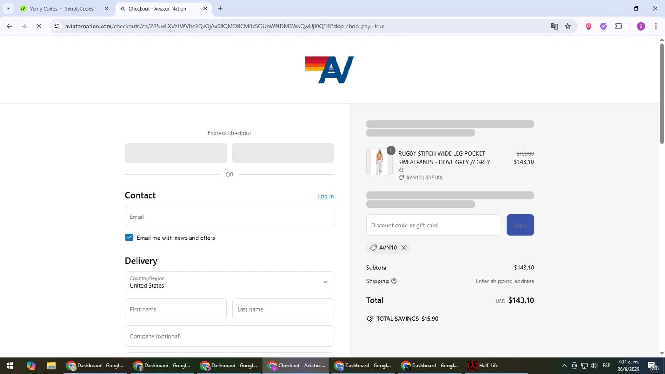Click the first Express checkout placeholder button
Image resolution: width=665 pixels, height=374 pixels.
(x=176, y=153)
